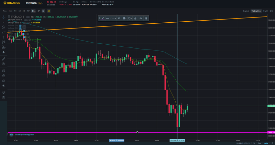
Task: Select the crosshair cursor tool
Action: (3, 17)
